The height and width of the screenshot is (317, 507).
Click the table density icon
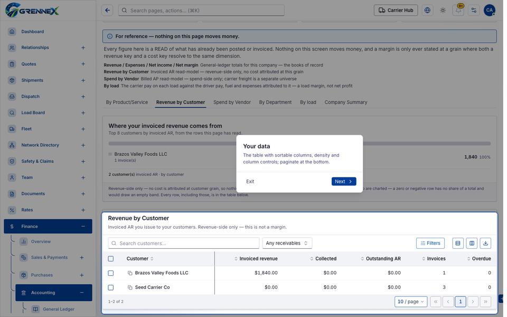(458, 243)
